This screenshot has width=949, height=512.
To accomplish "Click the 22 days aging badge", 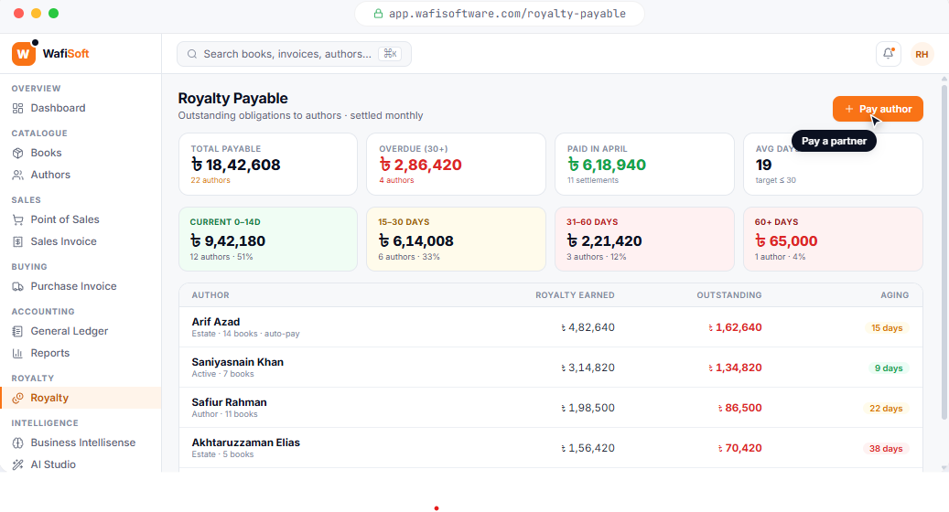I will (886, 408).
